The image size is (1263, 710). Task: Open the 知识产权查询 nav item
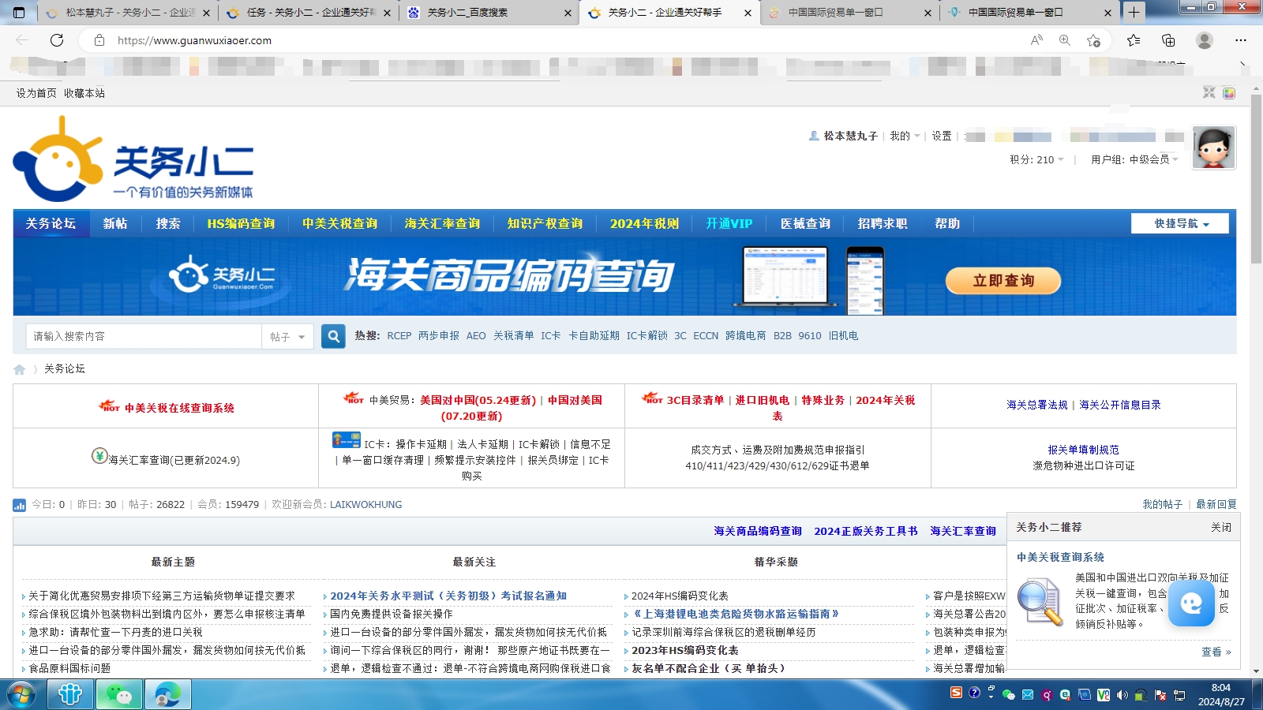click(545, 223)
